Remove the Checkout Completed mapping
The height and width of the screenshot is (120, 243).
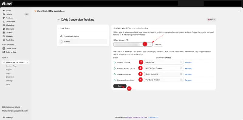pos(188,80)
